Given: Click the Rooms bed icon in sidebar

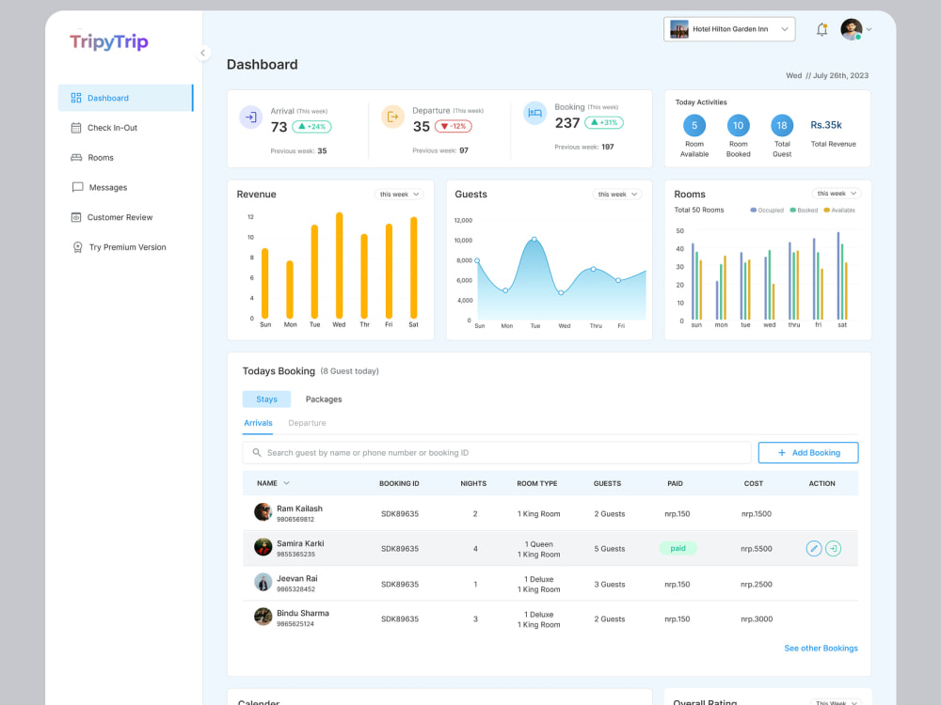Looking at the screenshot, I should click(x=76, y=158).
